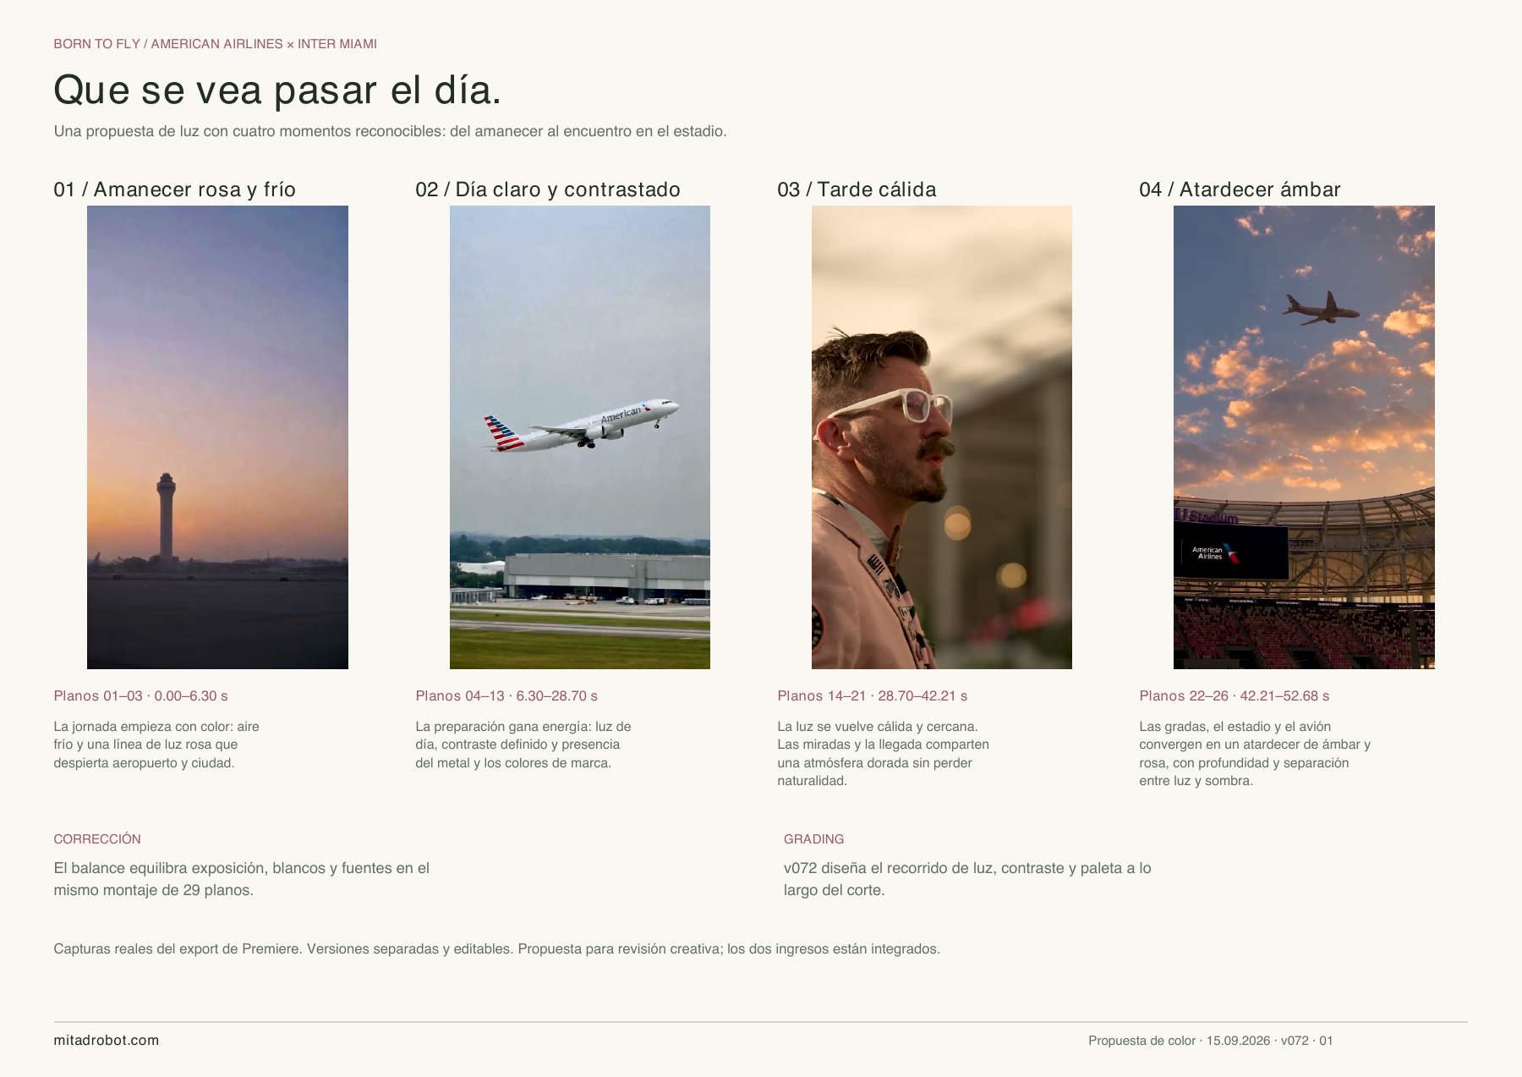The image size is (1522, 1077).
Task: Click heading '01 / Amanecer rosa y frío'
Action: pyautogui.click(x=175, y=190)
